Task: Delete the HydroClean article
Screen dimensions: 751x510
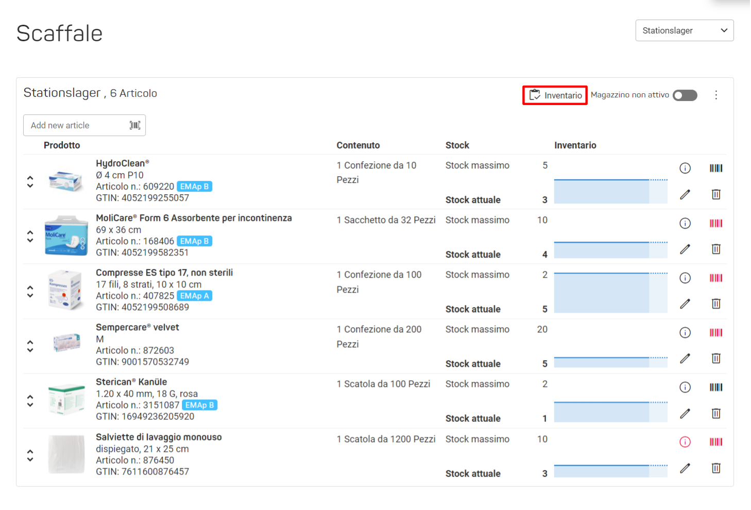Action: click(x=716, y=194)
